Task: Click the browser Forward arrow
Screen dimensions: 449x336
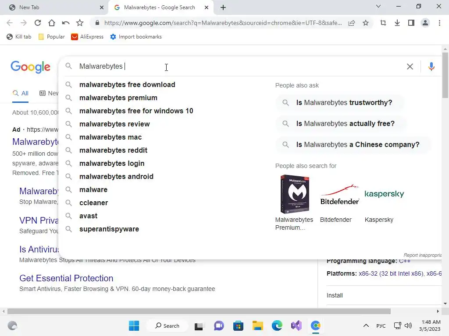Action: (24, 23)
